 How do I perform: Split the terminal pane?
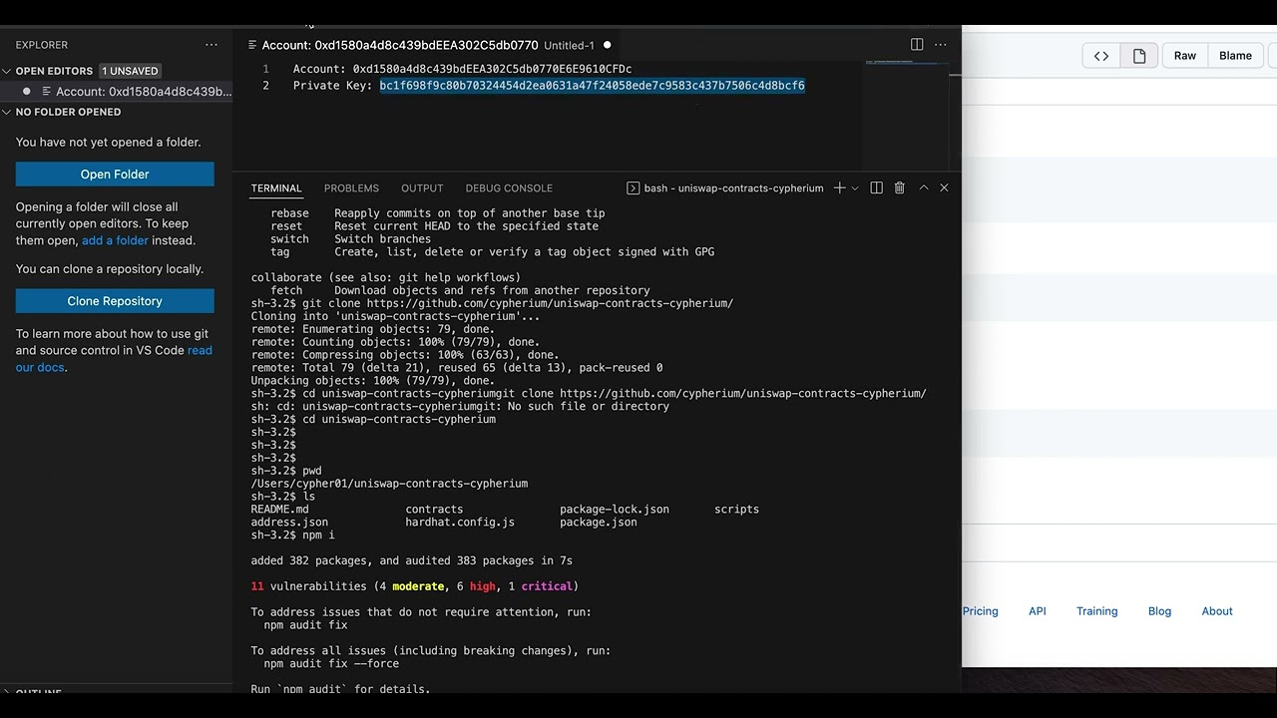click(876, 187)
